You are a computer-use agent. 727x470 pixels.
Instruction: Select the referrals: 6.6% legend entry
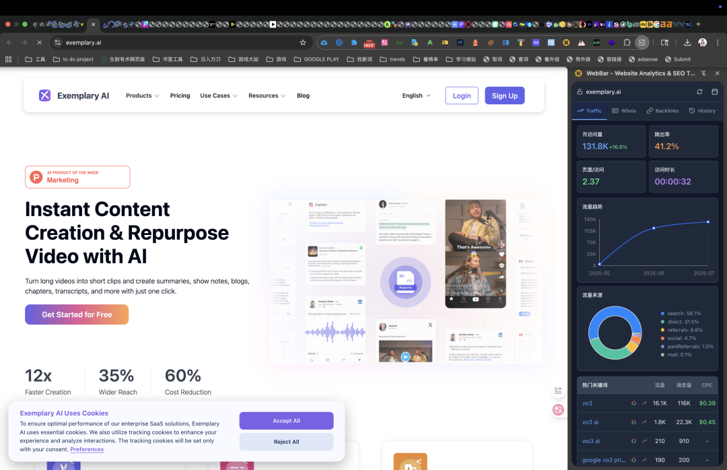681,330
